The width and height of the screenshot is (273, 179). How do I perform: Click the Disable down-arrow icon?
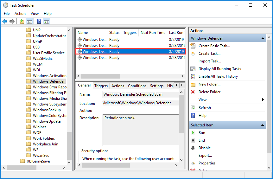193,148
